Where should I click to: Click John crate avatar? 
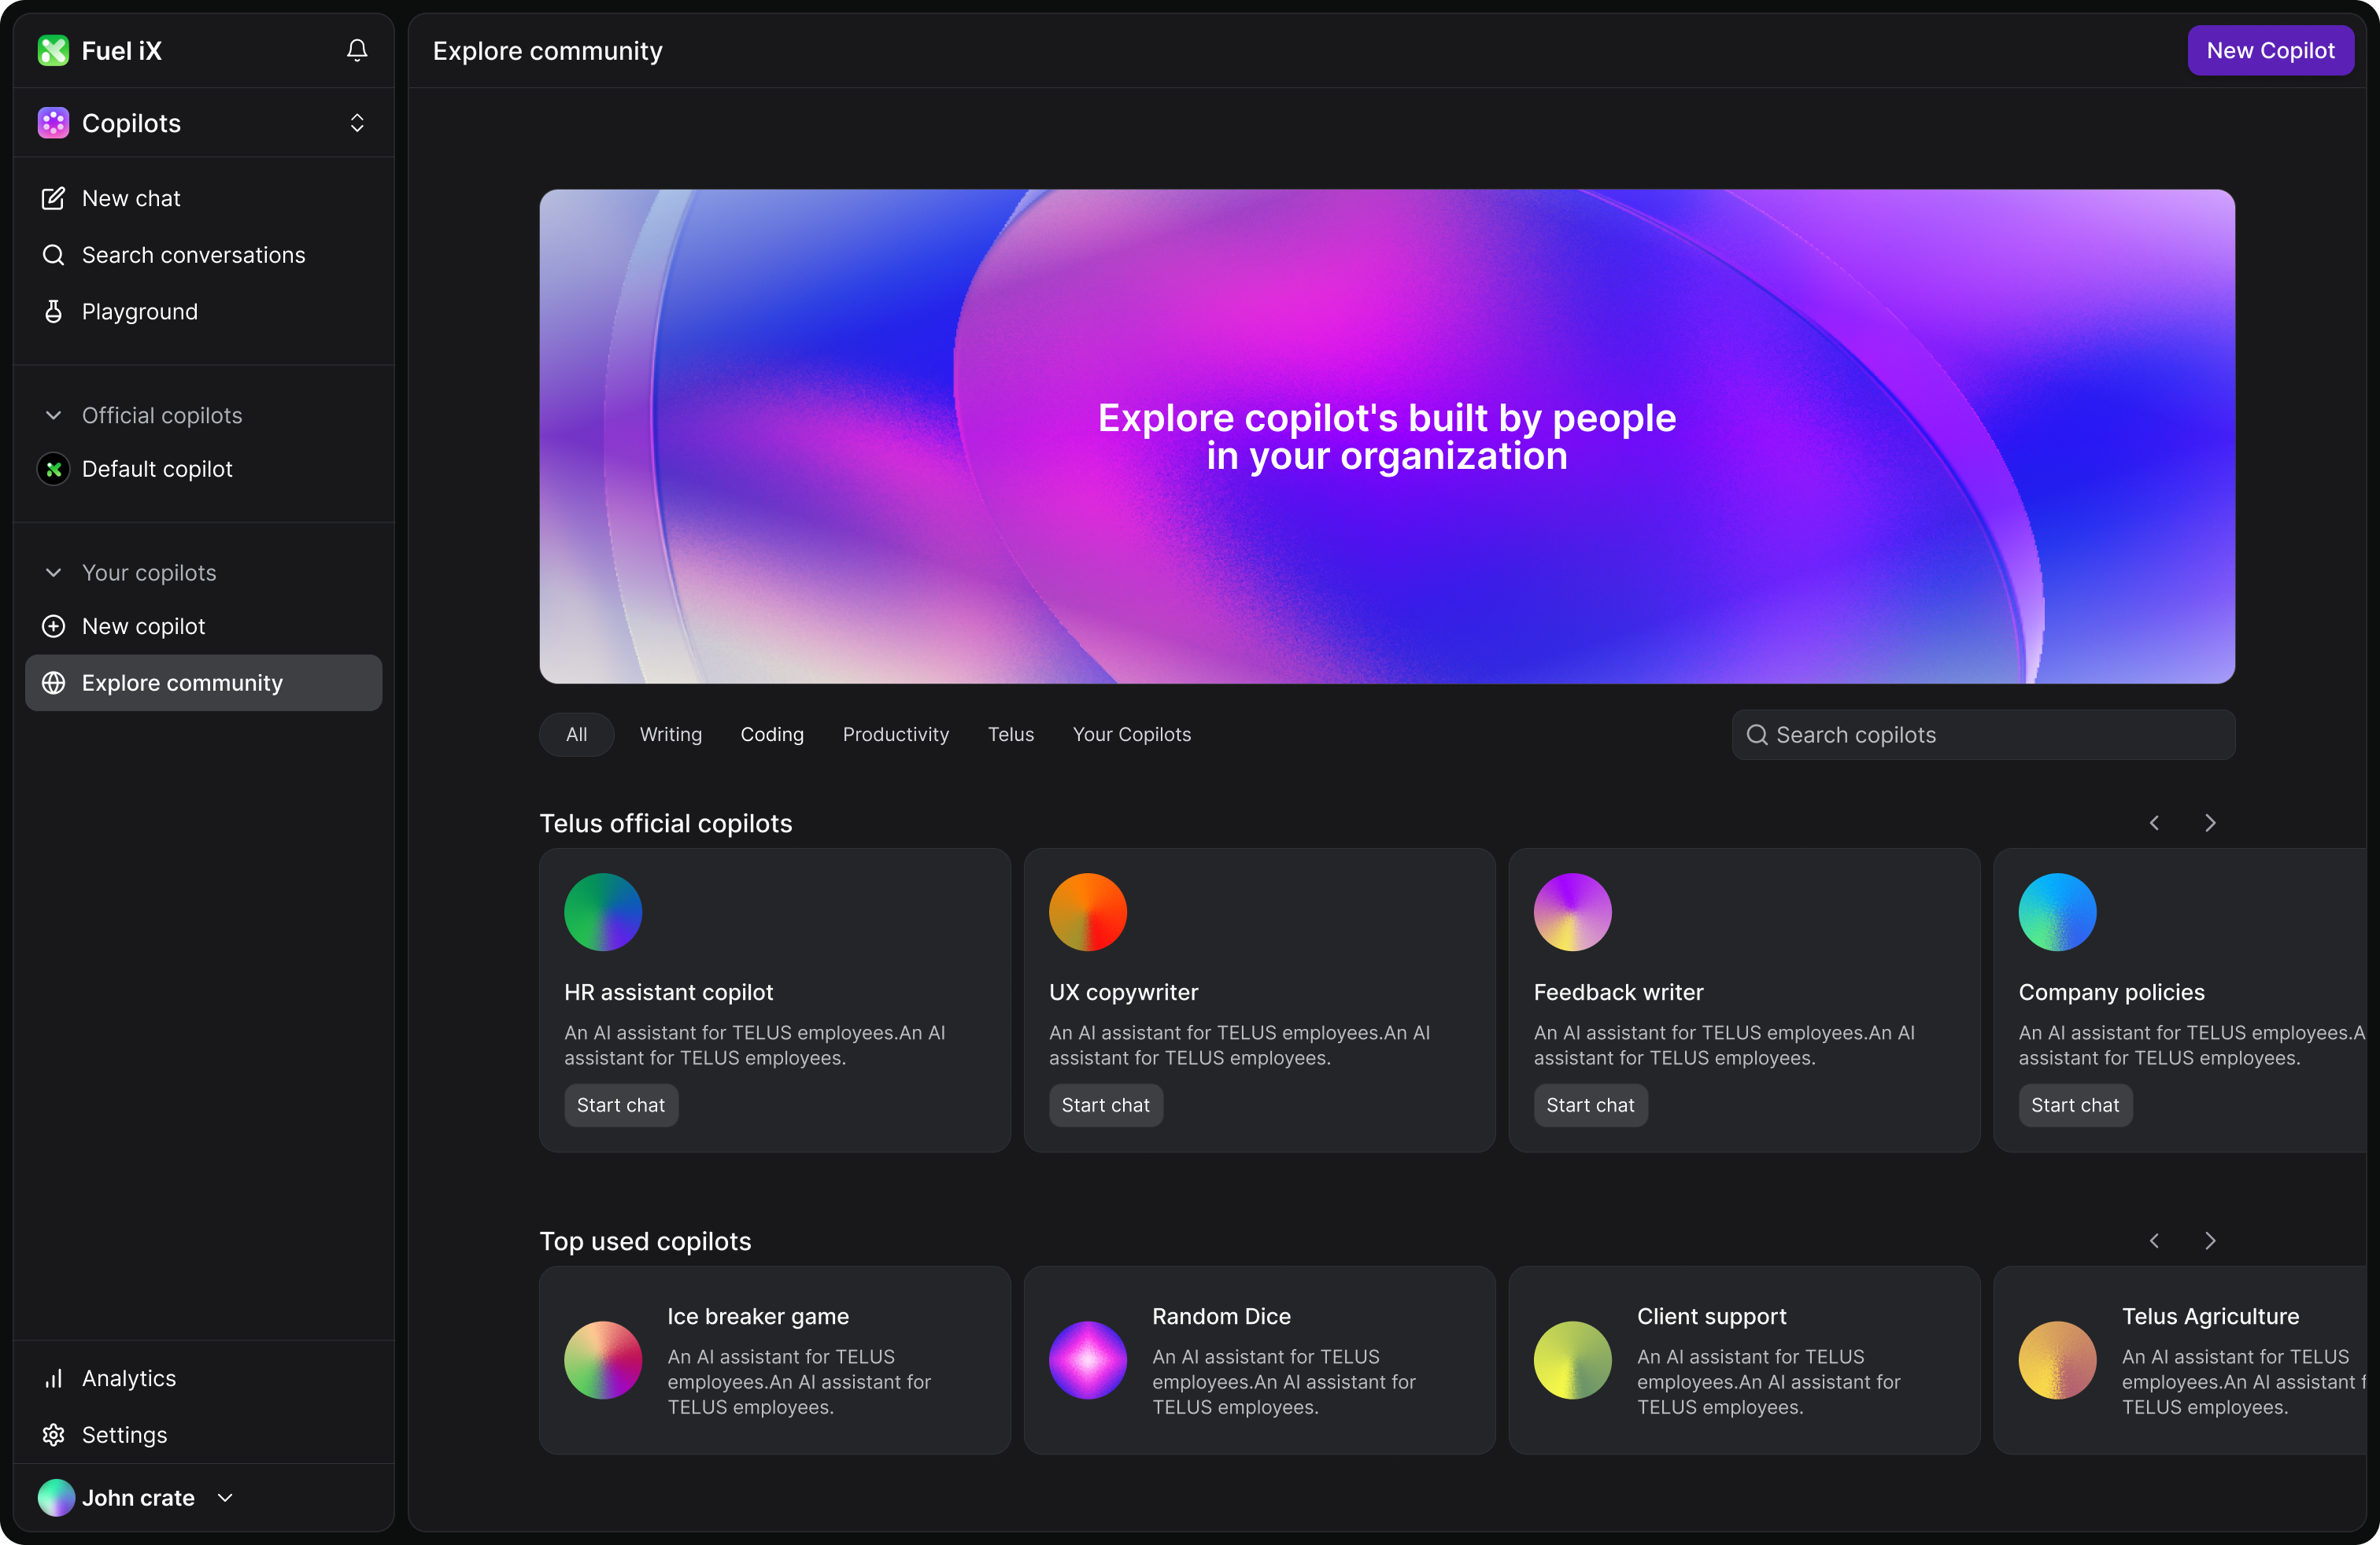(x=56, y=1497)
